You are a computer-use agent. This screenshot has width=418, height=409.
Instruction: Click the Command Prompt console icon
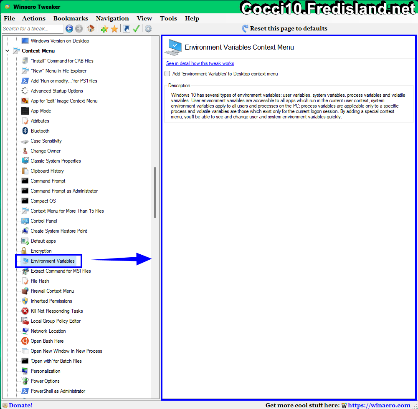pos(25,181)
